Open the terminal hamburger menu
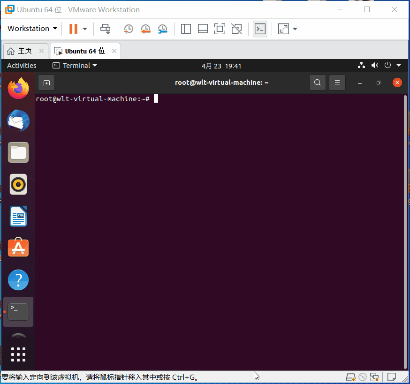The image size is (410, 384). click(x=337, y=83)
